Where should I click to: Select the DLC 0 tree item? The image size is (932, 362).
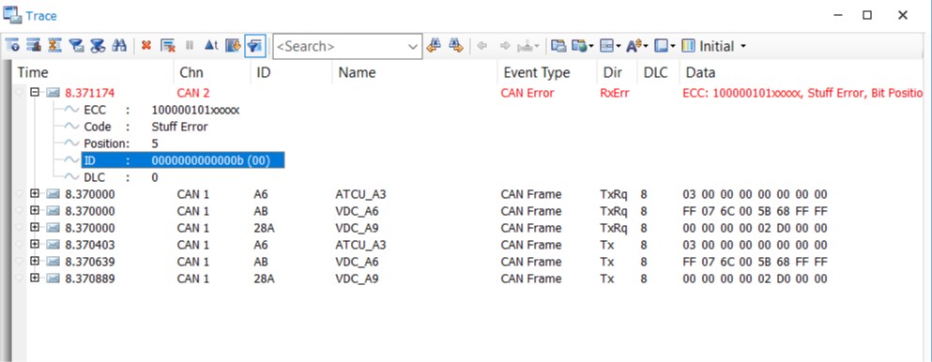[121, 177]
